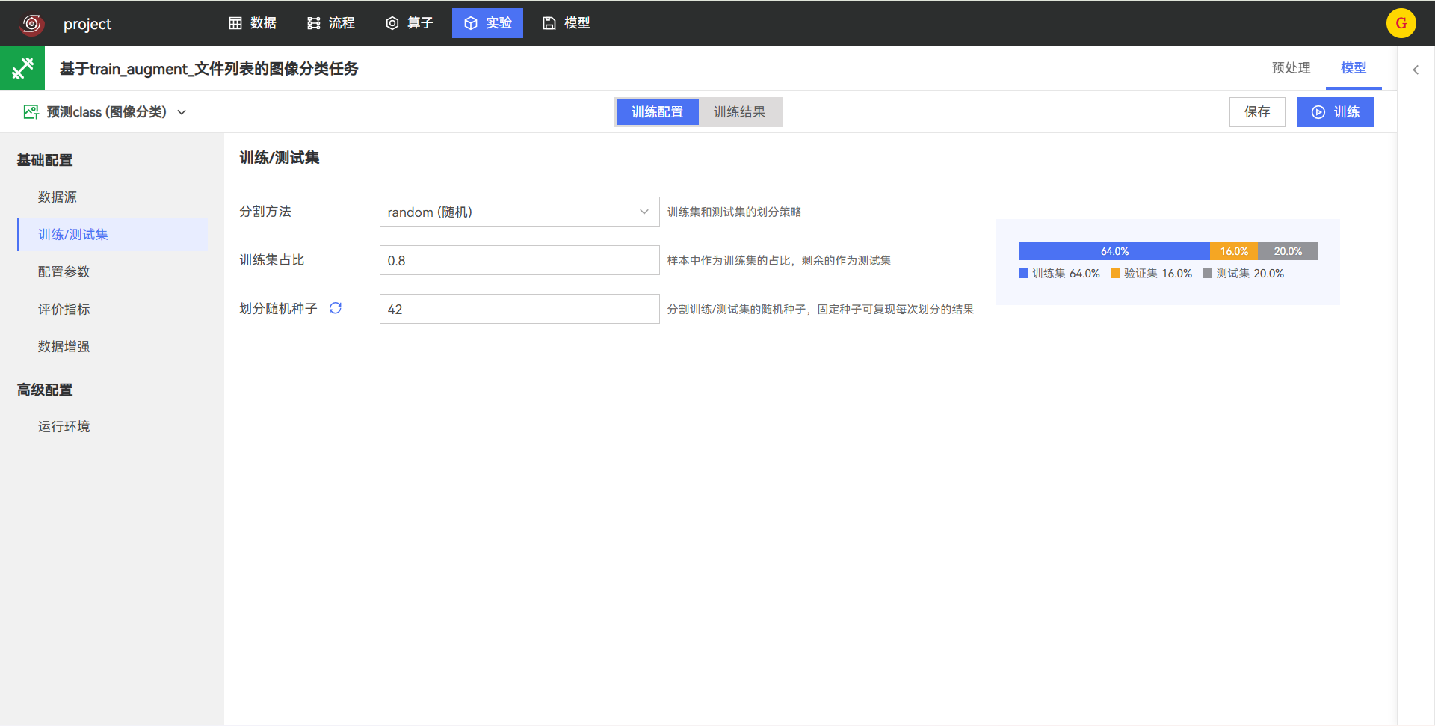Open 数据源 in the sidebar
This screenshot has height=726, width=1435.
(x=112, y=197)
